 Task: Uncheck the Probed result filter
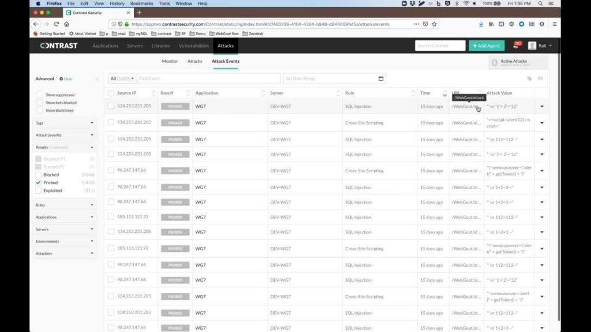click(38, 183)
